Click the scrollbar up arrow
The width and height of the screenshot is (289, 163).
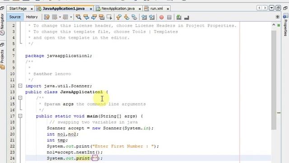click(x=274, y=24)
